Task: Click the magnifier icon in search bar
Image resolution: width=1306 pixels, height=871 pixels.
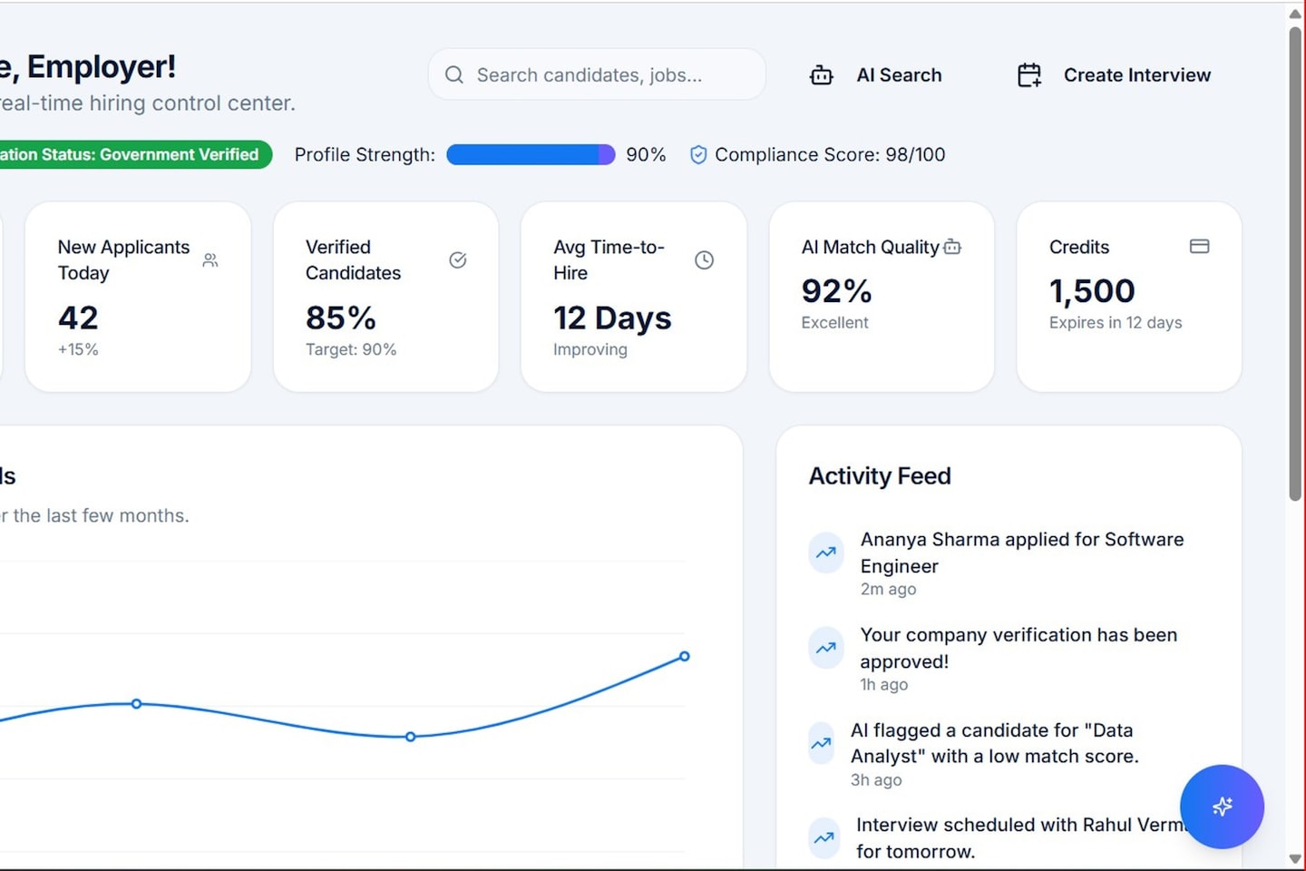Action: [x=454, y=75]
